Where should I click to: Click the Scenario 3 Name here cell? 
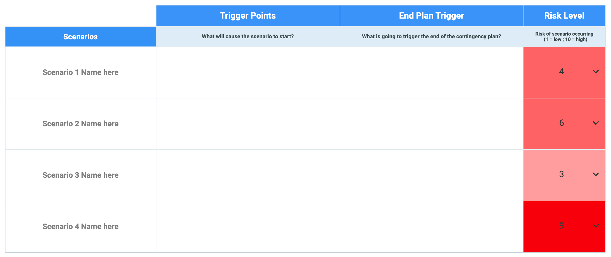pyautogui.click(x=80, y=175)
